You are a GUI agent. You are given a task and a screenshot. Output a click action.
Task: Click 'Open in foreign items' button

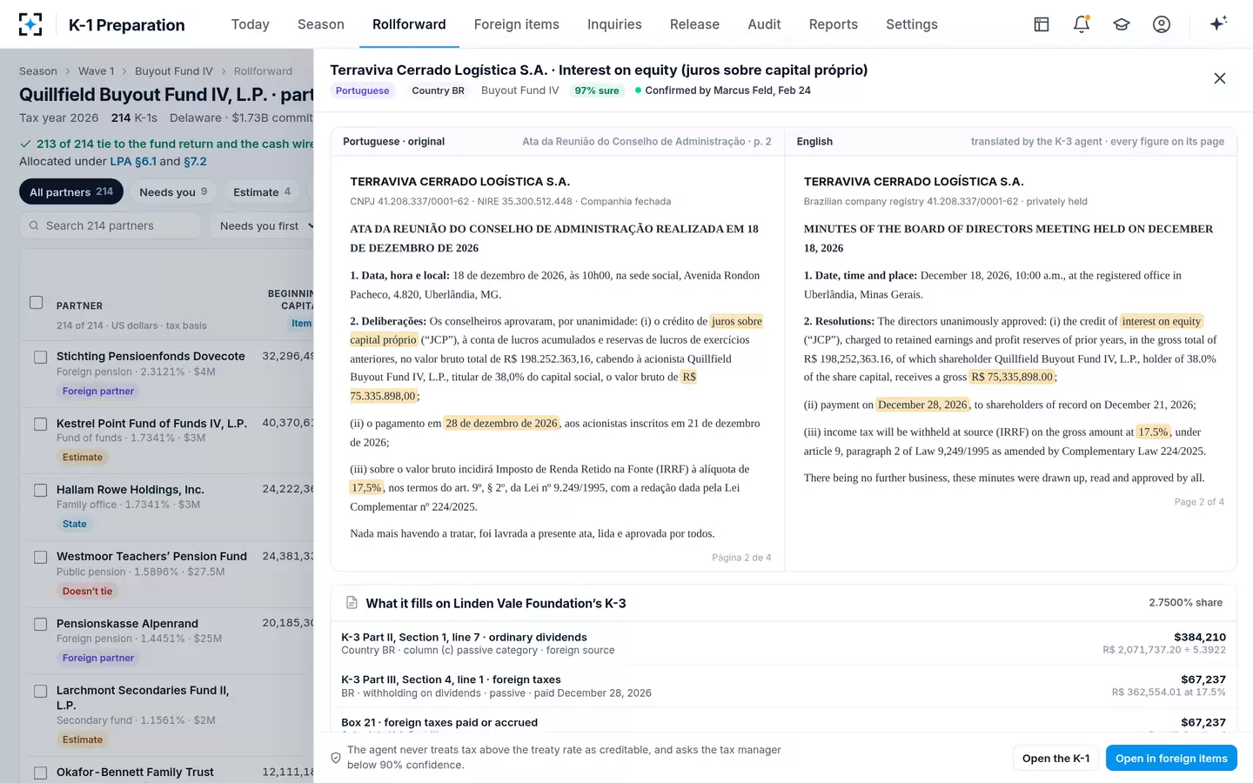pyautogui.click(x=1171, y=759)
